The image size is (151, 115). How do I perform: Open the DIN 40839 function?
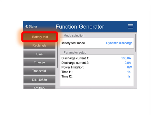[39, 80]
